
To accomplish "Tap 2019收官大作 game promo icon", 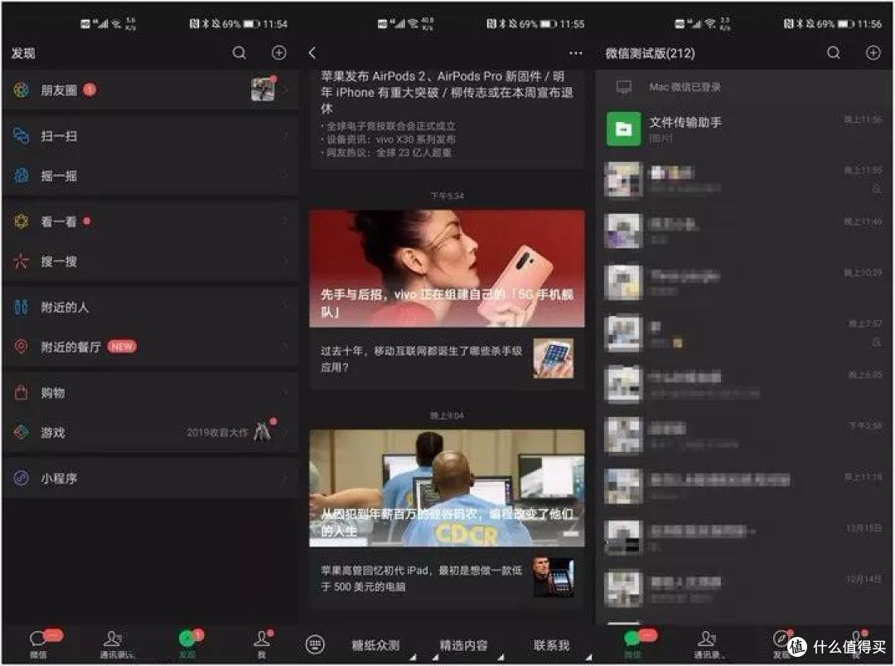I will coord(263,432).
